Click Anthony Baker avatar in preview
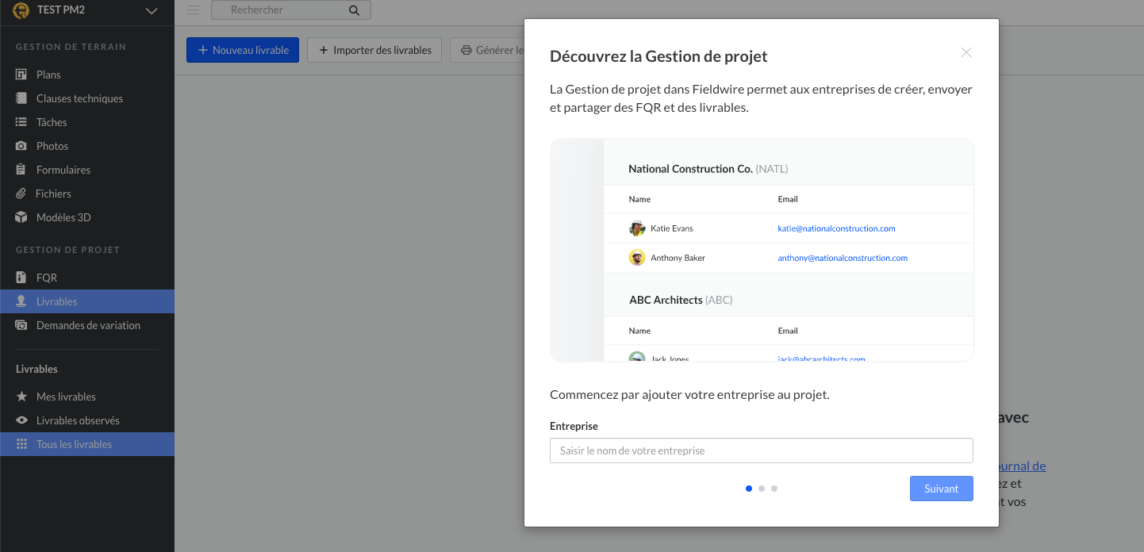The height and width of the screenshot is (552, 1144). pos(637,258)
